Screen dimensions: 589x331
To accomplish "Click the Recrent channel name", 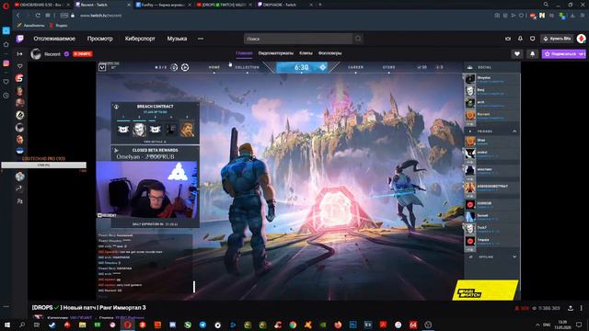I will (x=52, y=54).
